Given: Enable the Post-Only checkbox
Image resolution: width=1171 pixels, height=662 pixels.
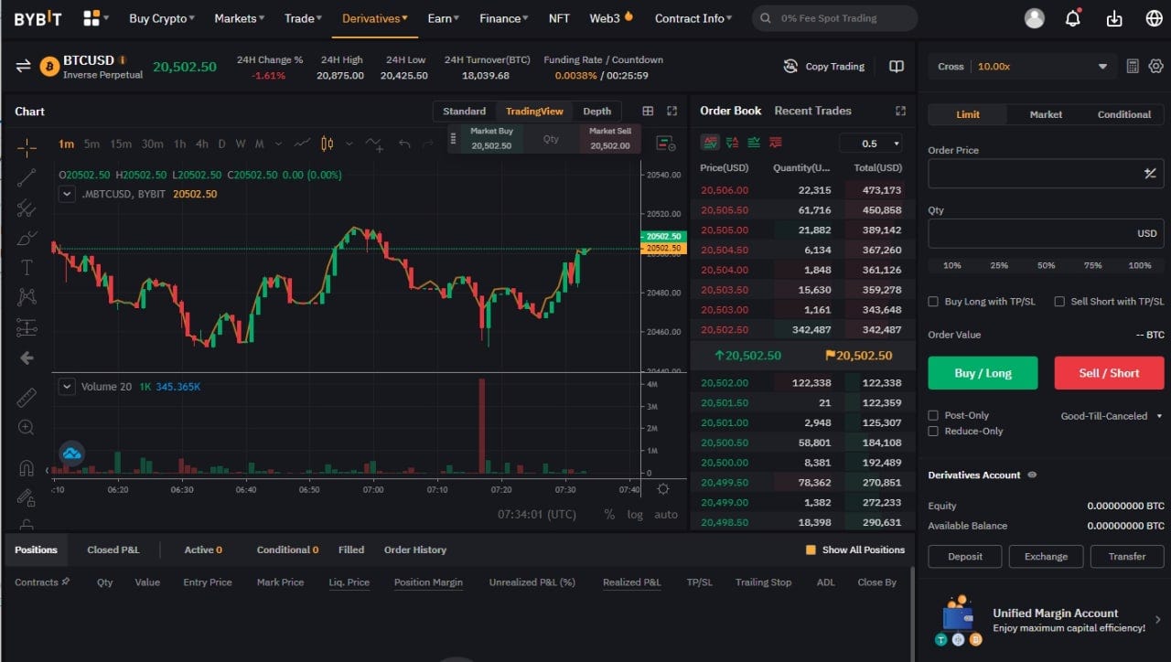Looking at the screenshot, I should click(933, 415).
